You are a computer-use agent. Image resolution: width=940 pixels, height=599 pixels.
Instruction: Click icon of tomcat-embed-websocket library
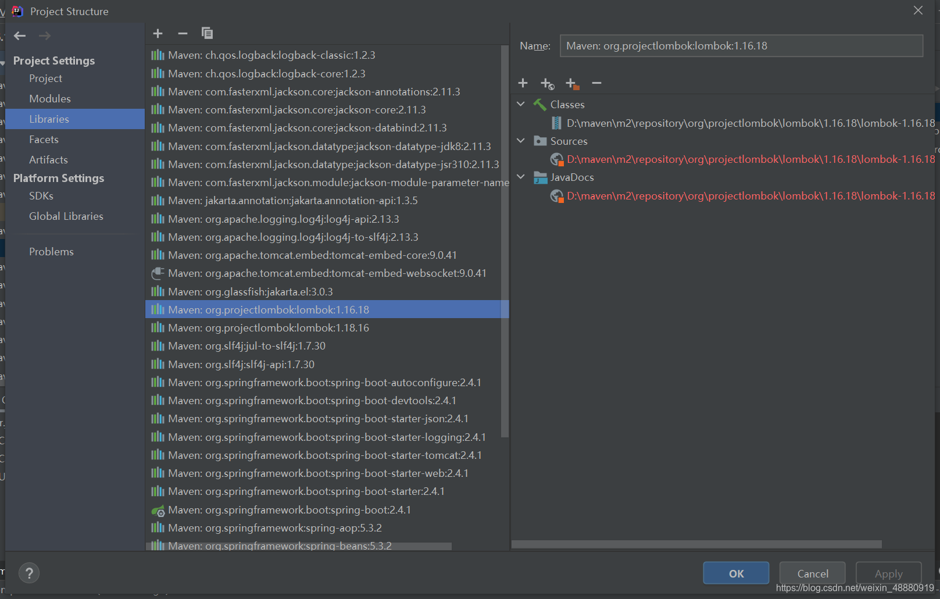tap(158, 273)
